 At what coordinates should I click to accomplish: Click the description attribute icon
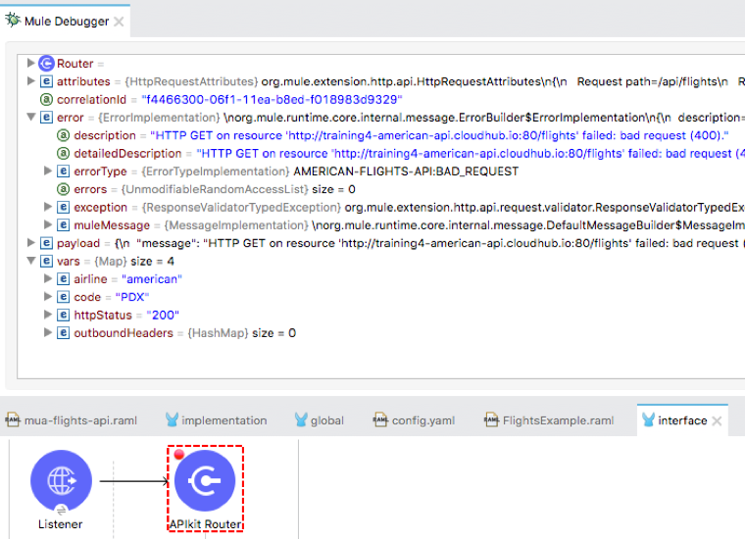[63, 135]
